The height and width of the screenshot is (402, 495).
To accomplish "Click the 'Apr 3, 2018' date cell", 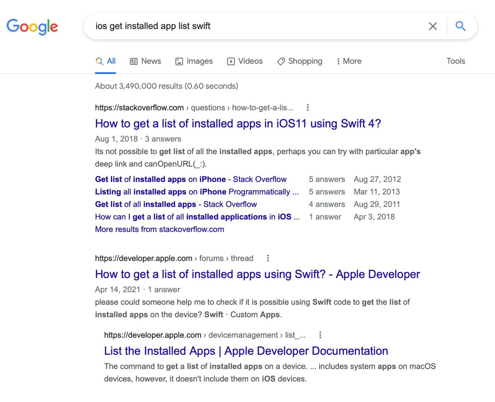I will (x=374, y=217).
